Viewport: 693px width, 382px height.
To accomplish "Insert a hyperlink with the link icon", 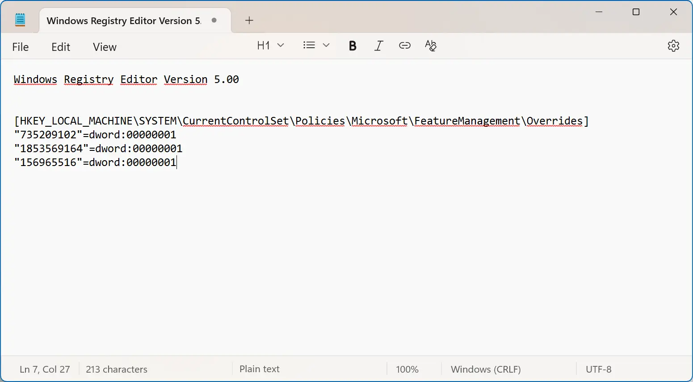I will tap(405, 46).
